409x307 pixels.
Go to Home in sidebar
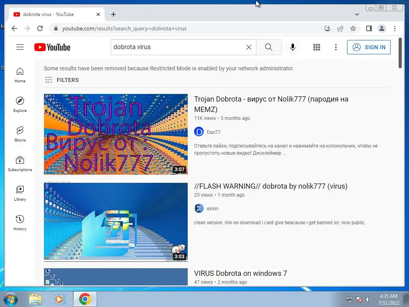tap(20, 75)
